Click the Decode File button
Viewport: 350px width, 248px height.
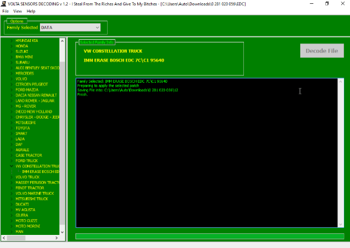tap(322, 51)
